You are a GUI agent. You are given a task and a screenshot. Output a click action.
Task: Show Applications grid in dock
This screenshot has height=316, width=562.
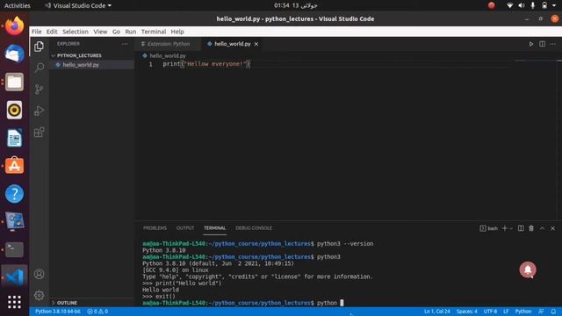[14, 302]
